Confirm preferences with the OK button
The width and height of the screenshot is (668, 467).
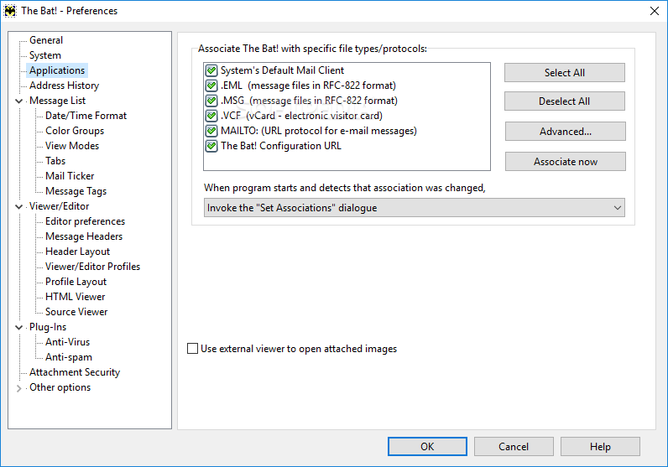click(x=427, y=447)
